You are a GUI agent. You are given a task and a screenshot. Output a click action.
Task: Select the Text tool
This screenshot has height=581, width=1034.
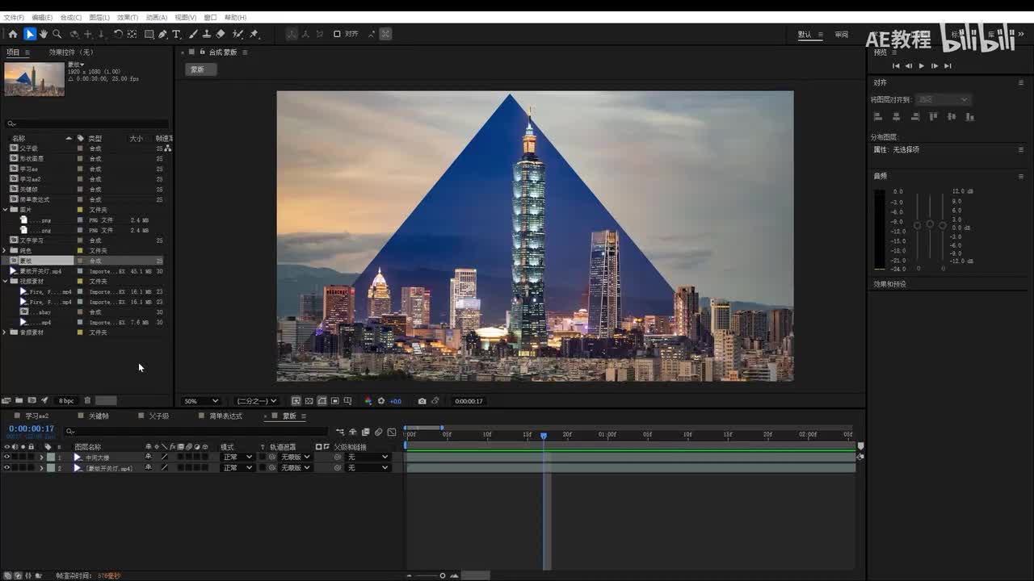coord(177,34)
